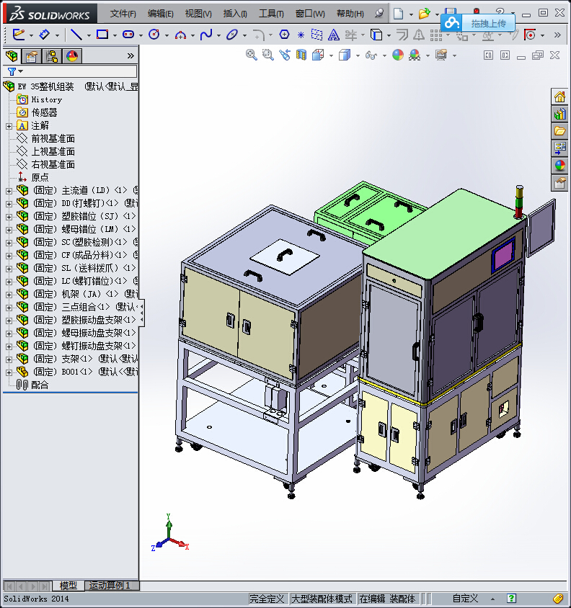Select the Point sketch tool

[x=301, y=35]
